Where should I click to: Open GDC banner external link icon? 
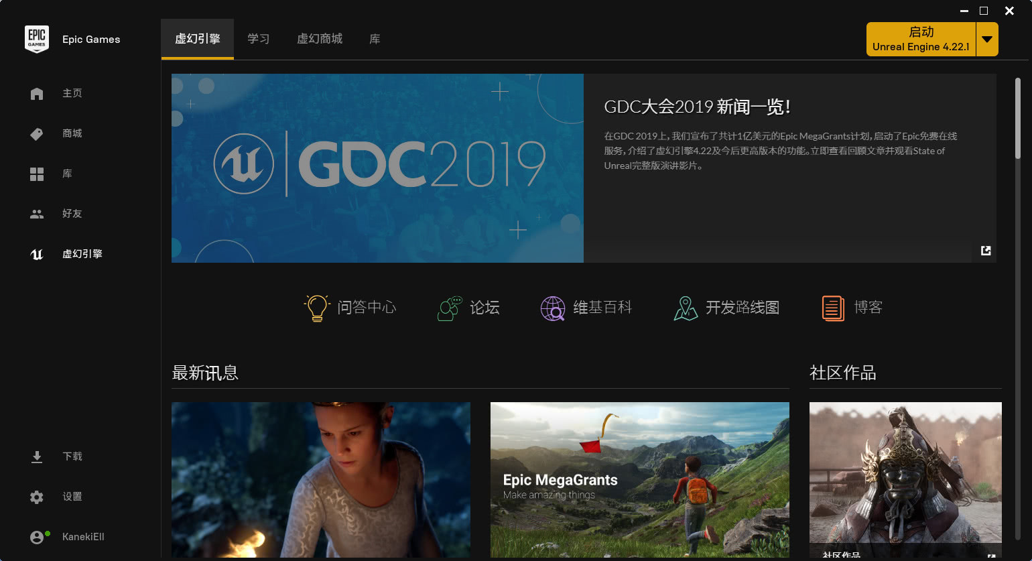(986, 251)
